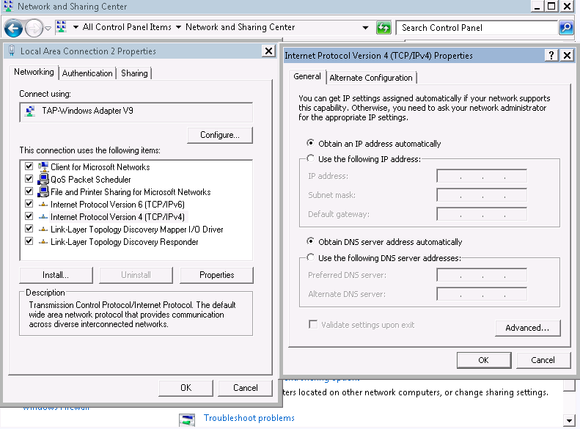Select Obtain an IP address automatically

pos(311,143)
